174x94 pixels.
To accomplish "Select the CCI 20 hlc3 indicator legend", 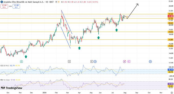I will [x=5, y=66].
